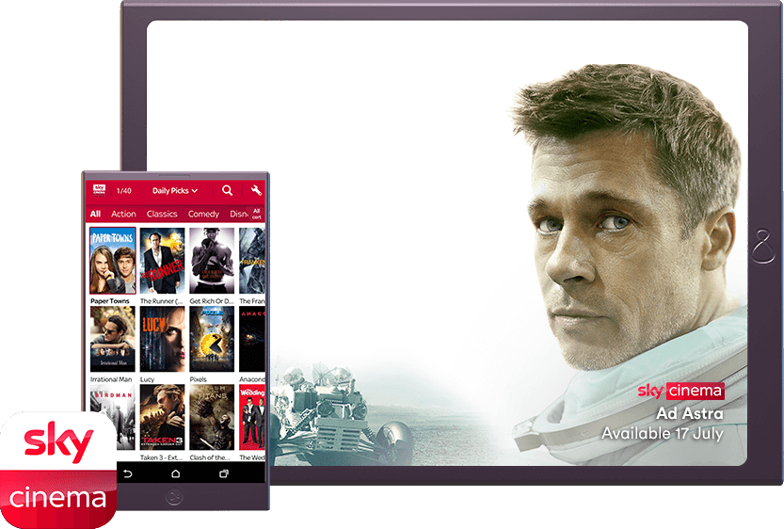Open search with the magnifier icon
The width and height of the screenshot is (784, 529).
228,190
